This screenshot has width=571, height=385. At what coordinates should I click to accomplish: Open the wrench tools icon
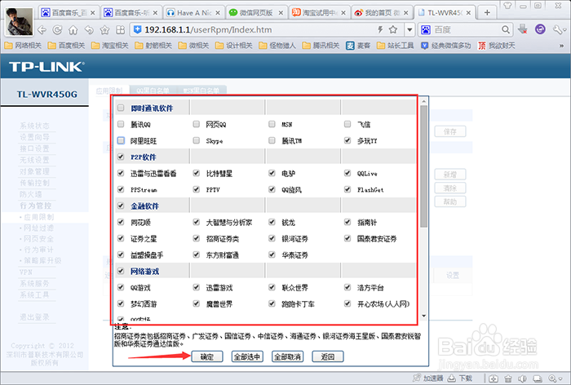click(x=558, y=29)
